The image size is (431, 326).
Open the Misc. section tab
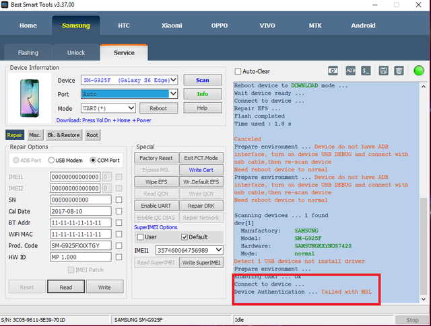click(35, 135)
